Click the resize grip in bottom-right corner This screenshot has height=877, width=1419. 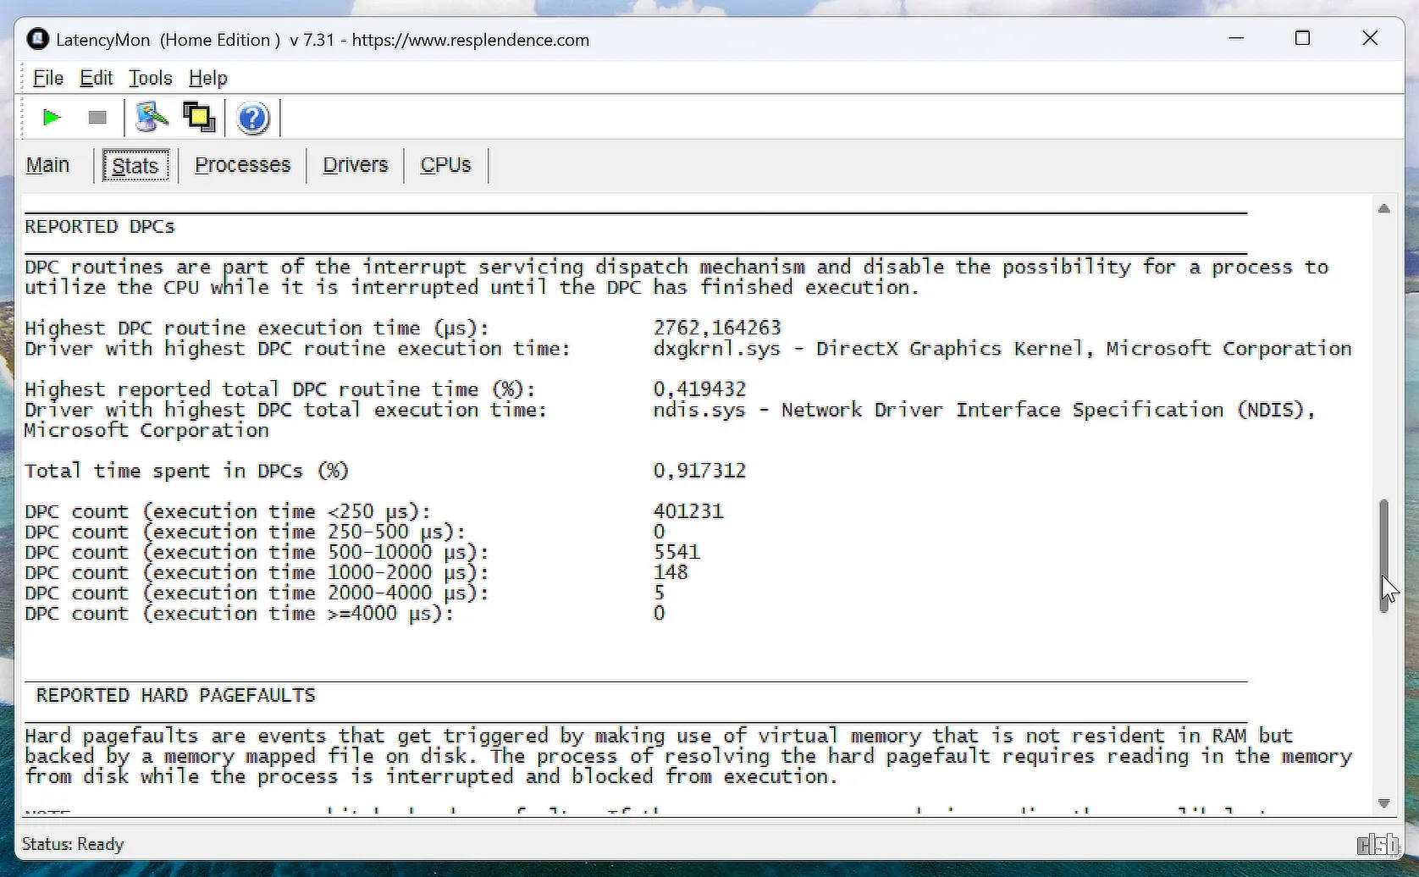(x=1377, y=844)
